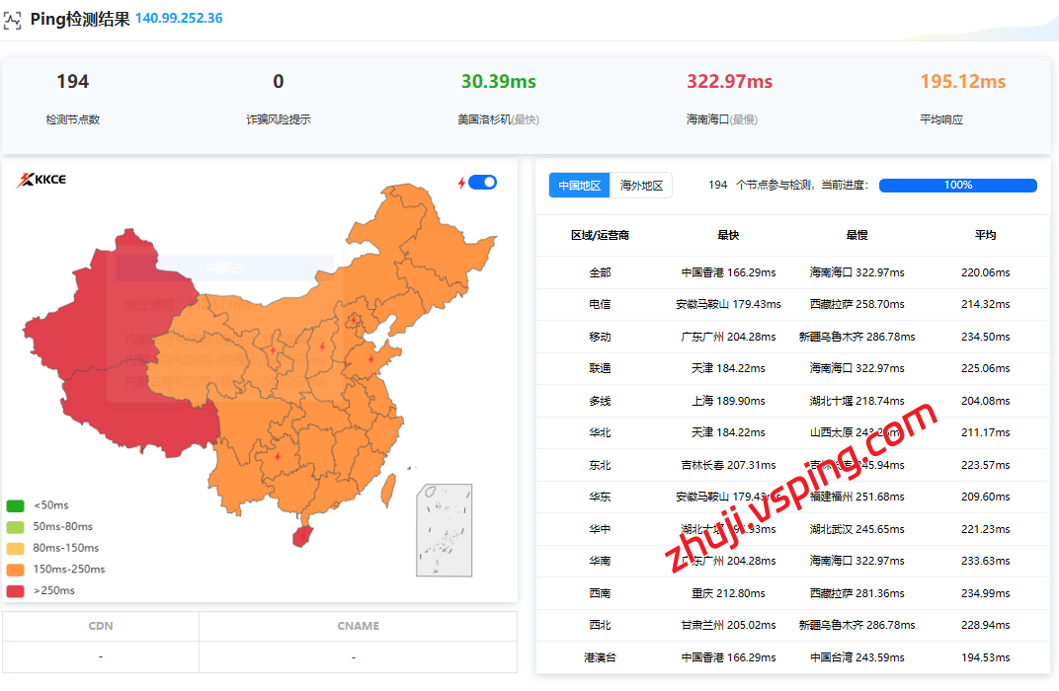Click the South China Sea inset map
1059x691 pixels.
pos(444,530)
